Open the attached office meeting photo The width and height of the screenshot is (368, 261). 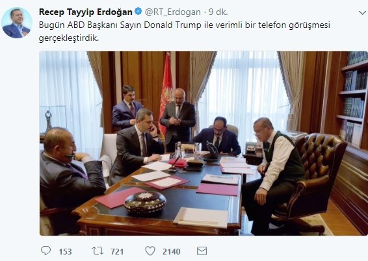(x=204, y=143)
